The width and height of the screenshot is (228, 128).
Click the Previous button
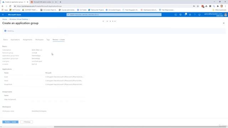coord(27,122)
